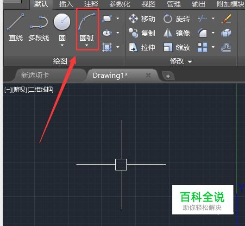Expand the Trim tool dropdown arrow
The image size is (245, 226).
pos(213,19)
